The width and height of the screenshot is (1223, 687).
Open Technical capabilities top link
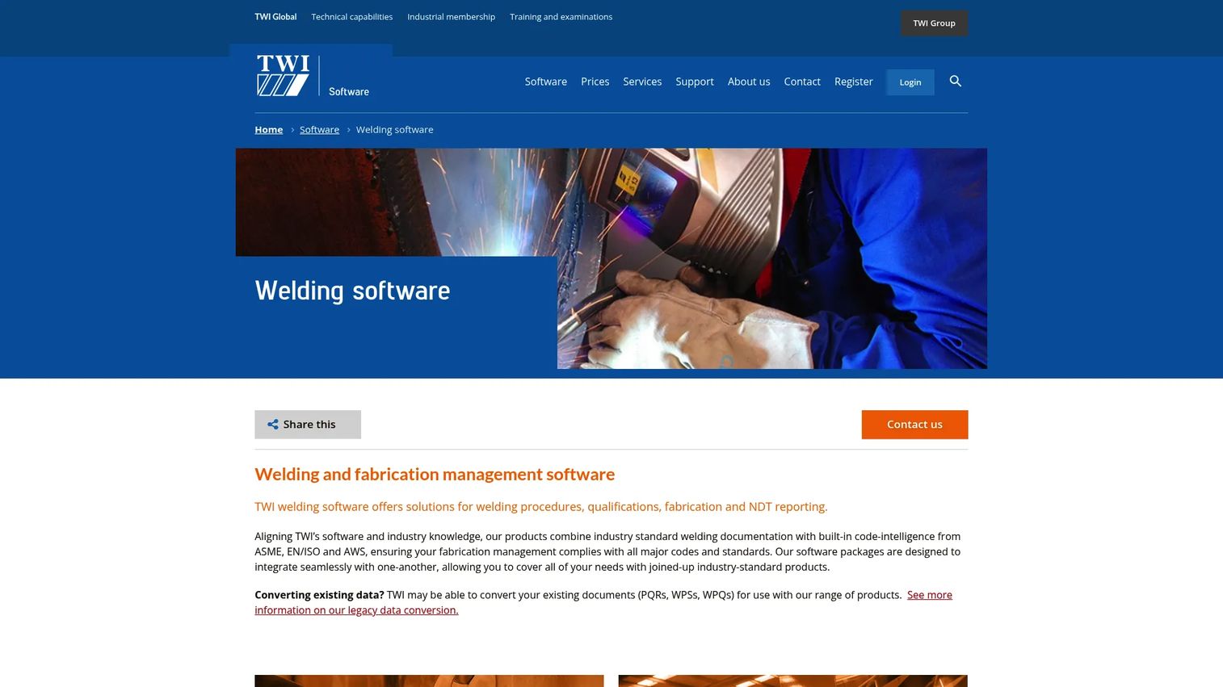click(x=351, y=17)
